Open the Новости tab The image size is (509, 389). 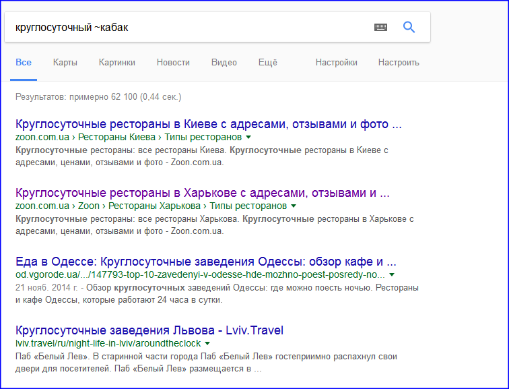tap(173, 63)
